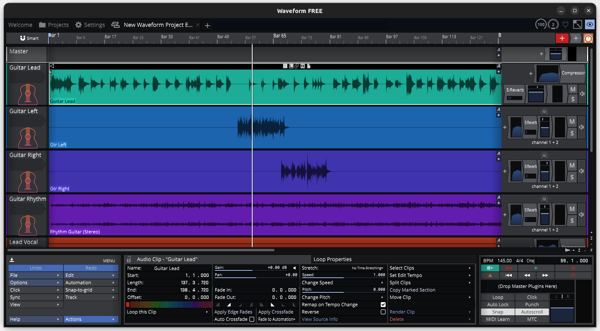This screenshot has height=331, width=600.
Task: Mute the Guitar Right track
Action: tap(572, 165)
